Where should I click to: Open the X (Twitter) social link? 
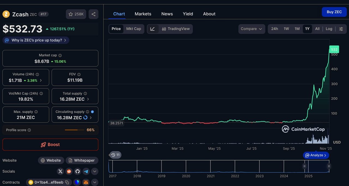61,171
